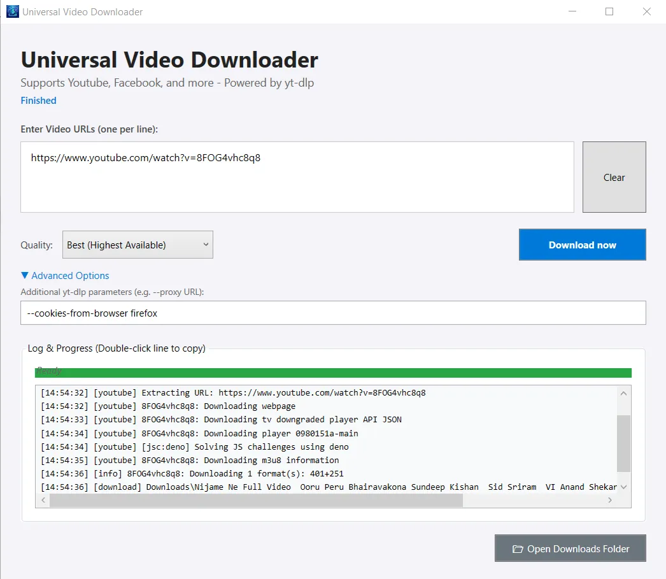Screen dimensions: 666x579
Task: Focus the video URLs text box
Action: pos(297,177)
